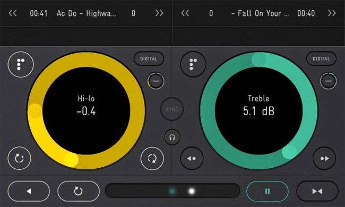Image resolution: width=345 pixels, height=207 pixels.
Task: Click right deck cue forward button
Action: (x=324, y=158)
